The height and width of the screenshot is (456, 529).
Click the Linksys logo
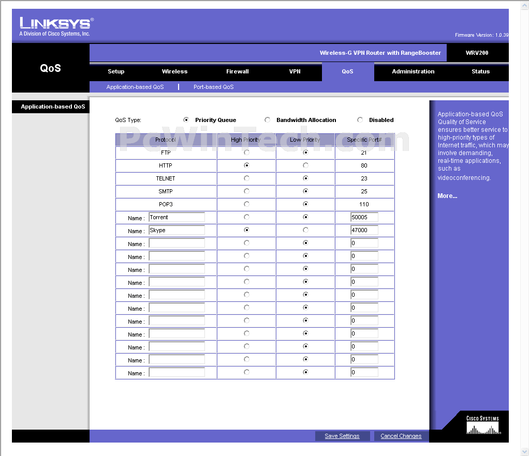[x=56, y=26]
